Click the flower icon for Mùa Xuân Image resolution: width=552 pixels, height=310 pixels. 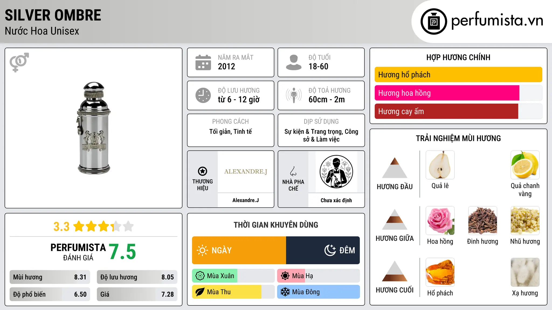coord(200,276)
